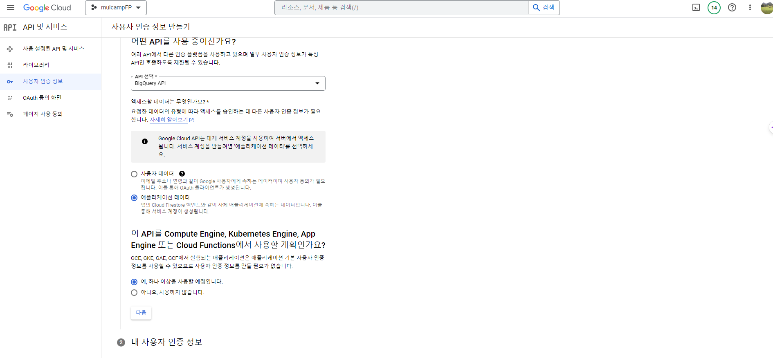Click the Google Cloud logo
This screenshot has width=773, height=358.
click(47, 8)
